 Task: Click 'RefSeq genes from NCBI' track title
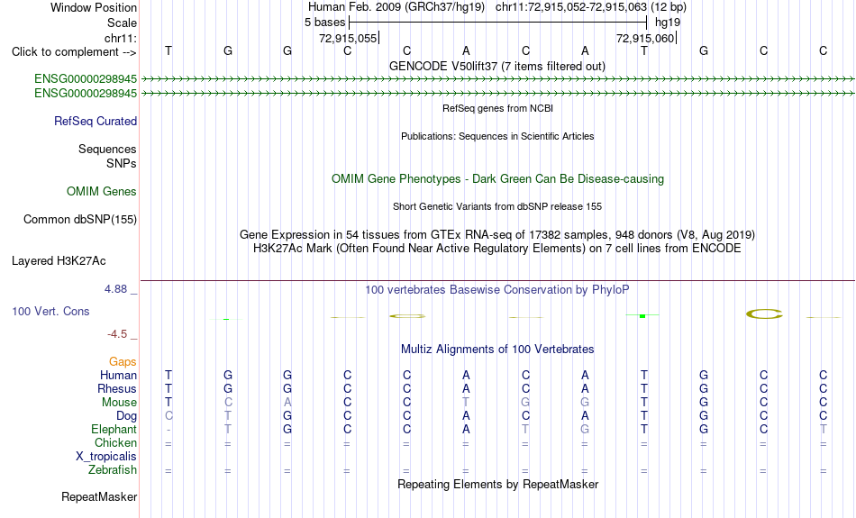498,108
